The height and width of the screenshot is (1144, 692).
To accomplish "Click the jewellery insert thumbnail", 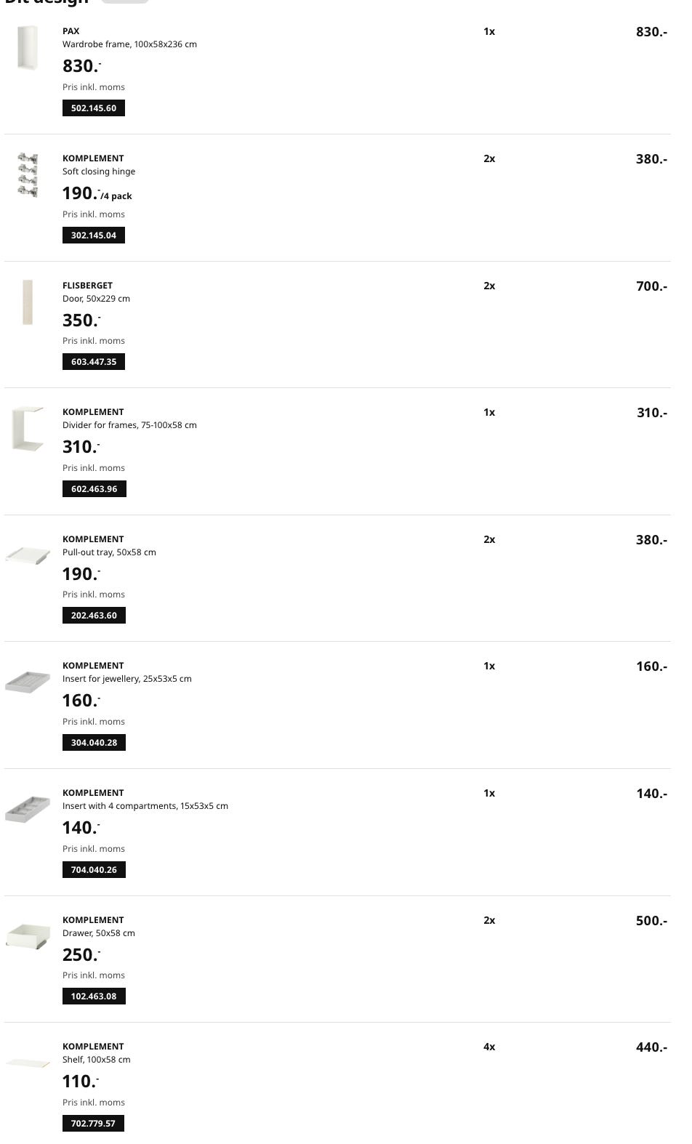I will tap(28, 682).
